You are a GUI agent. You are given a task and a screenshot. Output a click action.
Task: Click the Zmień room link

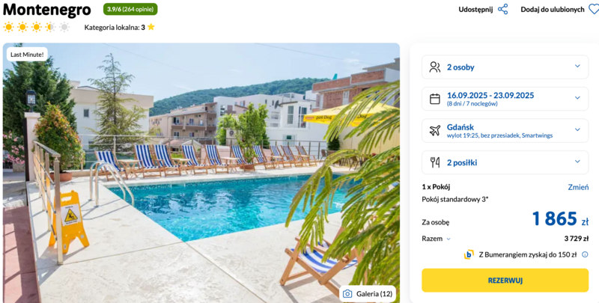578,187
